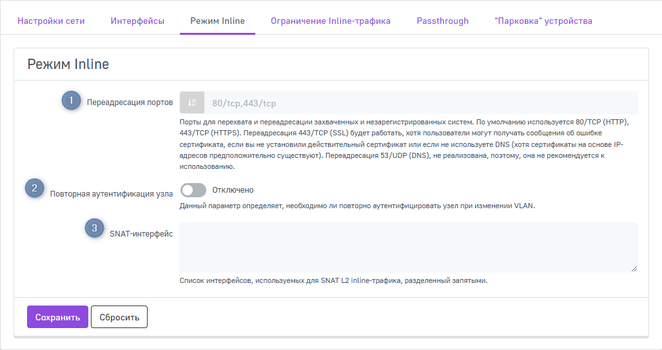Open the Passthrough tab
This screenshot has height=350, width=662.
[442, 21]
